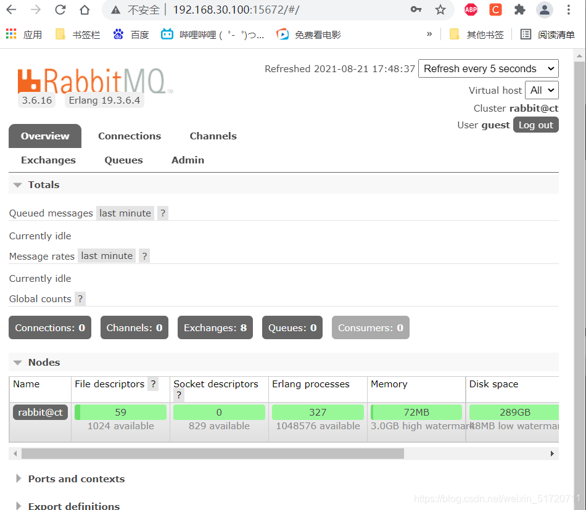
Task: Click the Socket descriptors 0 bar
Action: click(x=219, y=412)
